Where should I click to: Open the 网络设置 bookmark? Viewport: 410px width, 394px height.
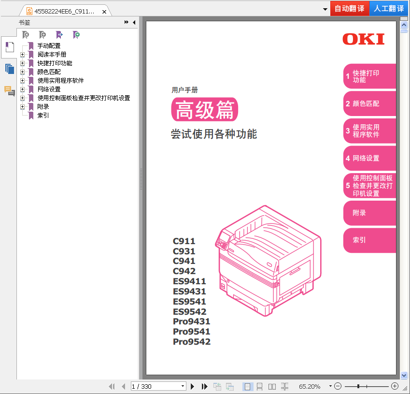click(49, 89)
